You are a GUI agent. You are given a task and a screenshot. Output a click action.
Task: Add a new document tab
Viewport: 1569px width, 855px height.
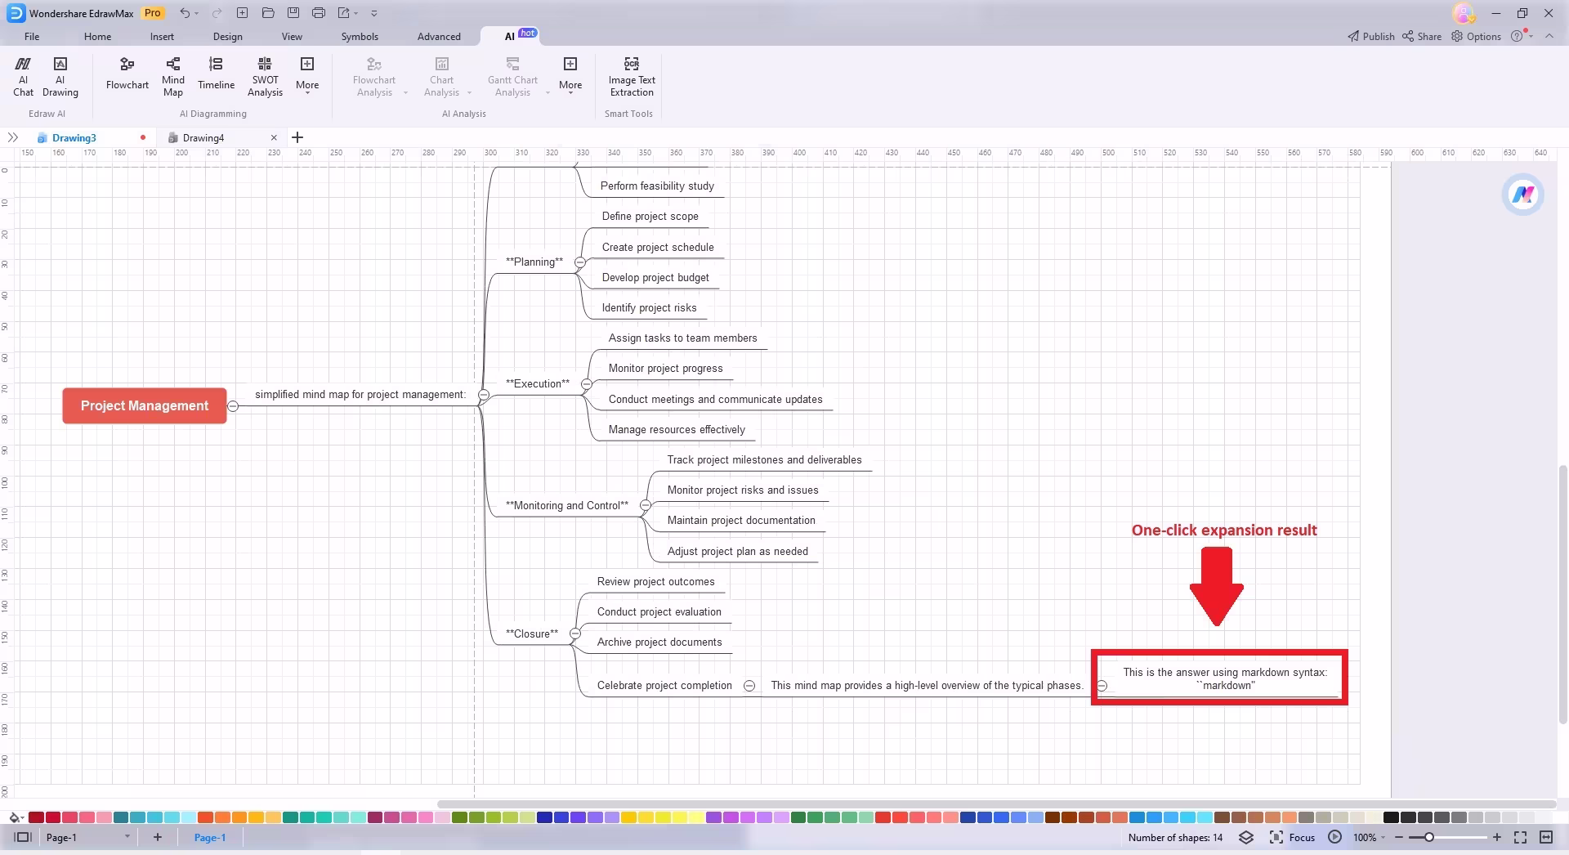click(297, 137)
